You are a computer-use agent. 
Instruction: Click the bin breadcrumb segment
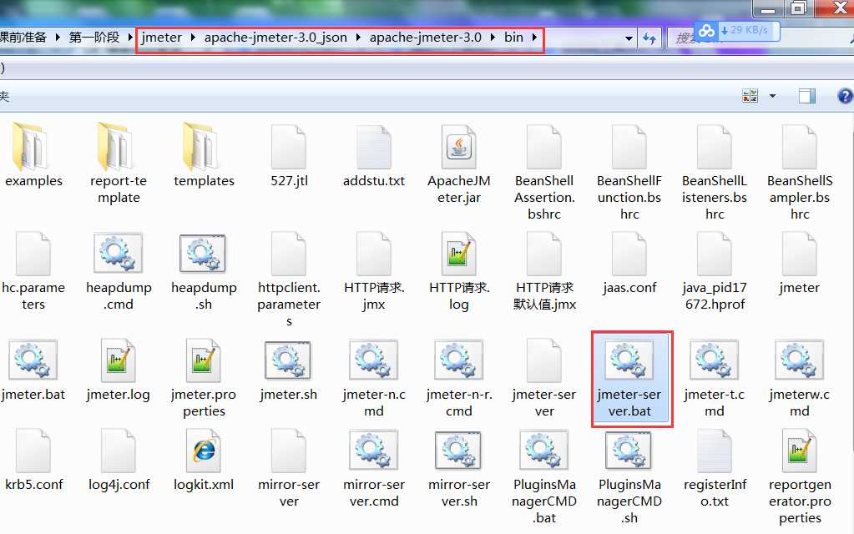(x=513, y=38)
